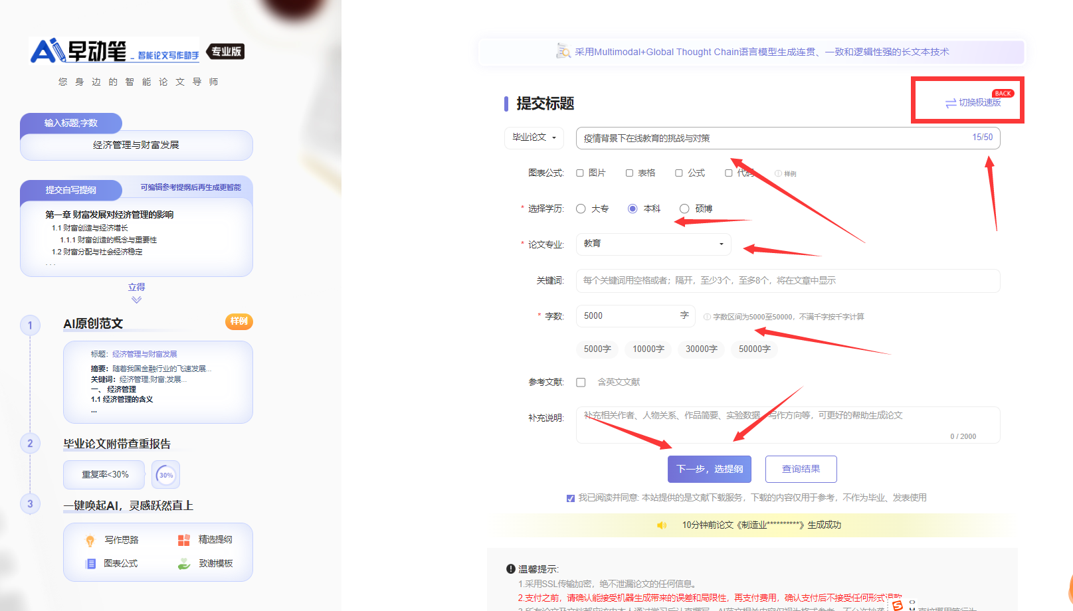
Task: Click the 查询结果 button
Action: point(801,469)
